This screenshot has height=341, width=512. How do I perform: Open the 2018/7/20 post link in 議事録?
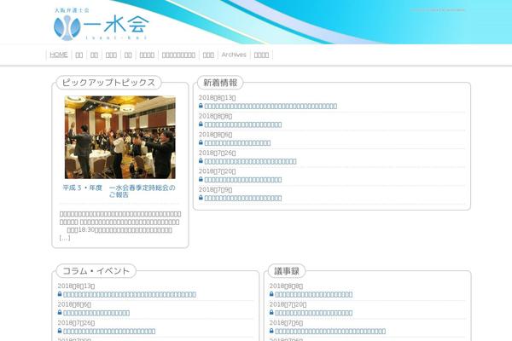314,313
